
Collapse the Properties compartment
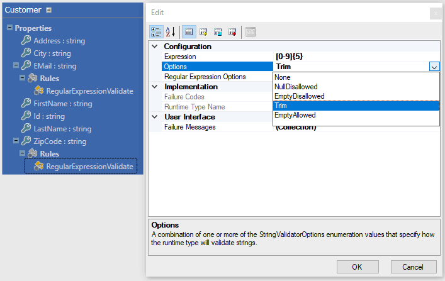(9, 28)
